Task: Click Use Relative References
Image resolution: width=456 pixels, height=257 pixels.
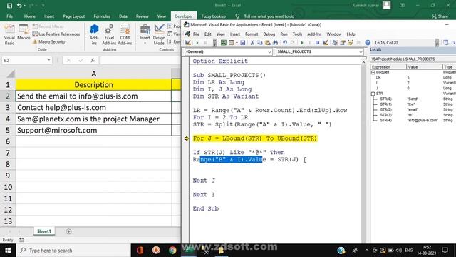Action: [56, 34]
